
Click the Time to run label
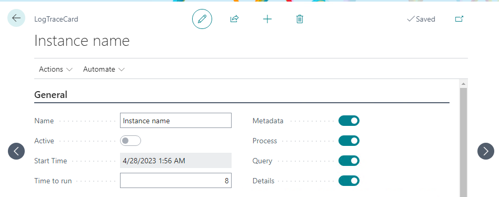(x=53, y=181)
